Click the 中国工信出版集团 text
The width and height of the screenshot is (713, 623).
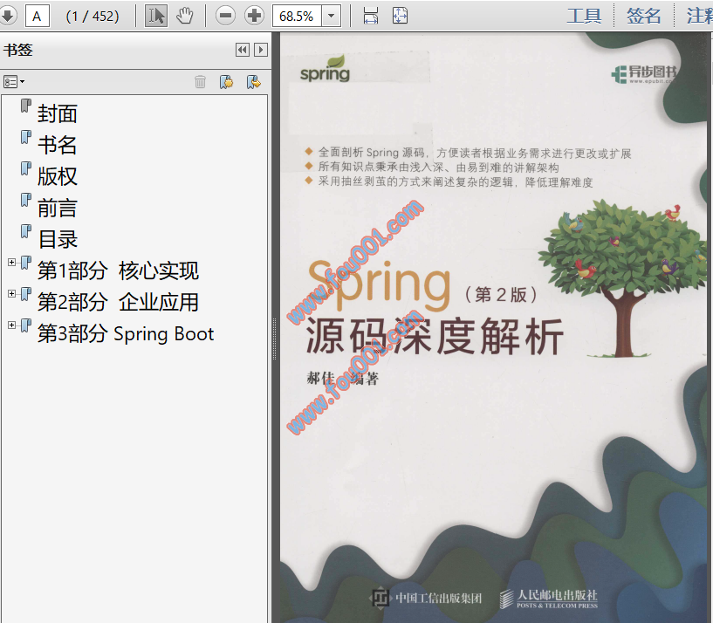pos(438,598)
